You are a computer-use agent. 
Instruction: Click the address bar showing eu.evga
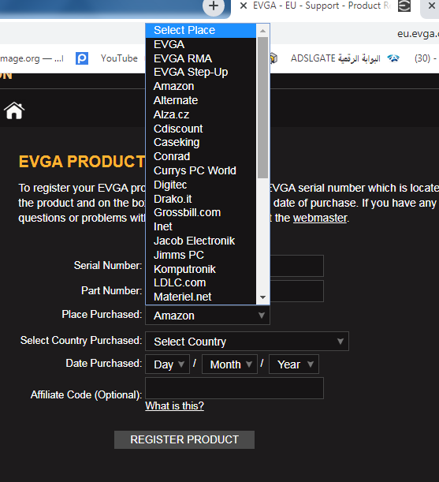coord(418,33)
